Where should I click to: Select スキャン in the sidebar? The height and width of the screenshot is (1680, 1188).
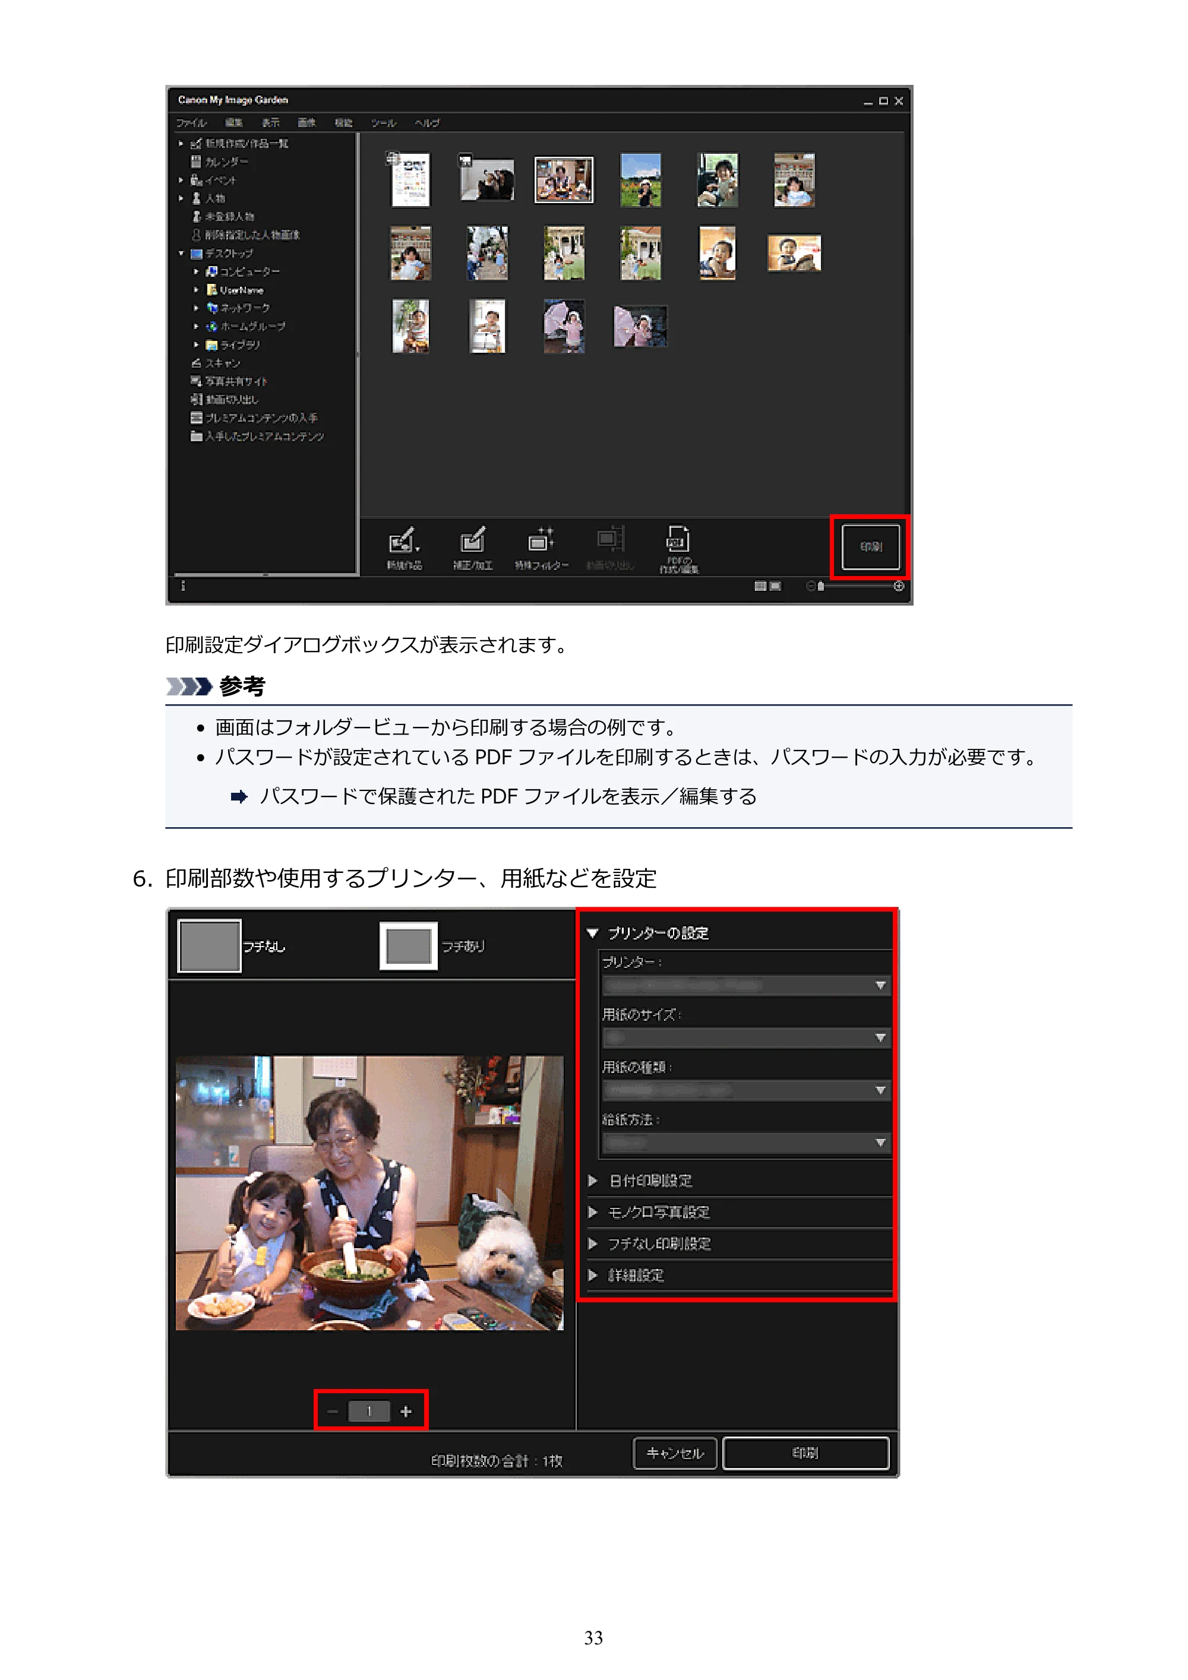click(215, 363)
